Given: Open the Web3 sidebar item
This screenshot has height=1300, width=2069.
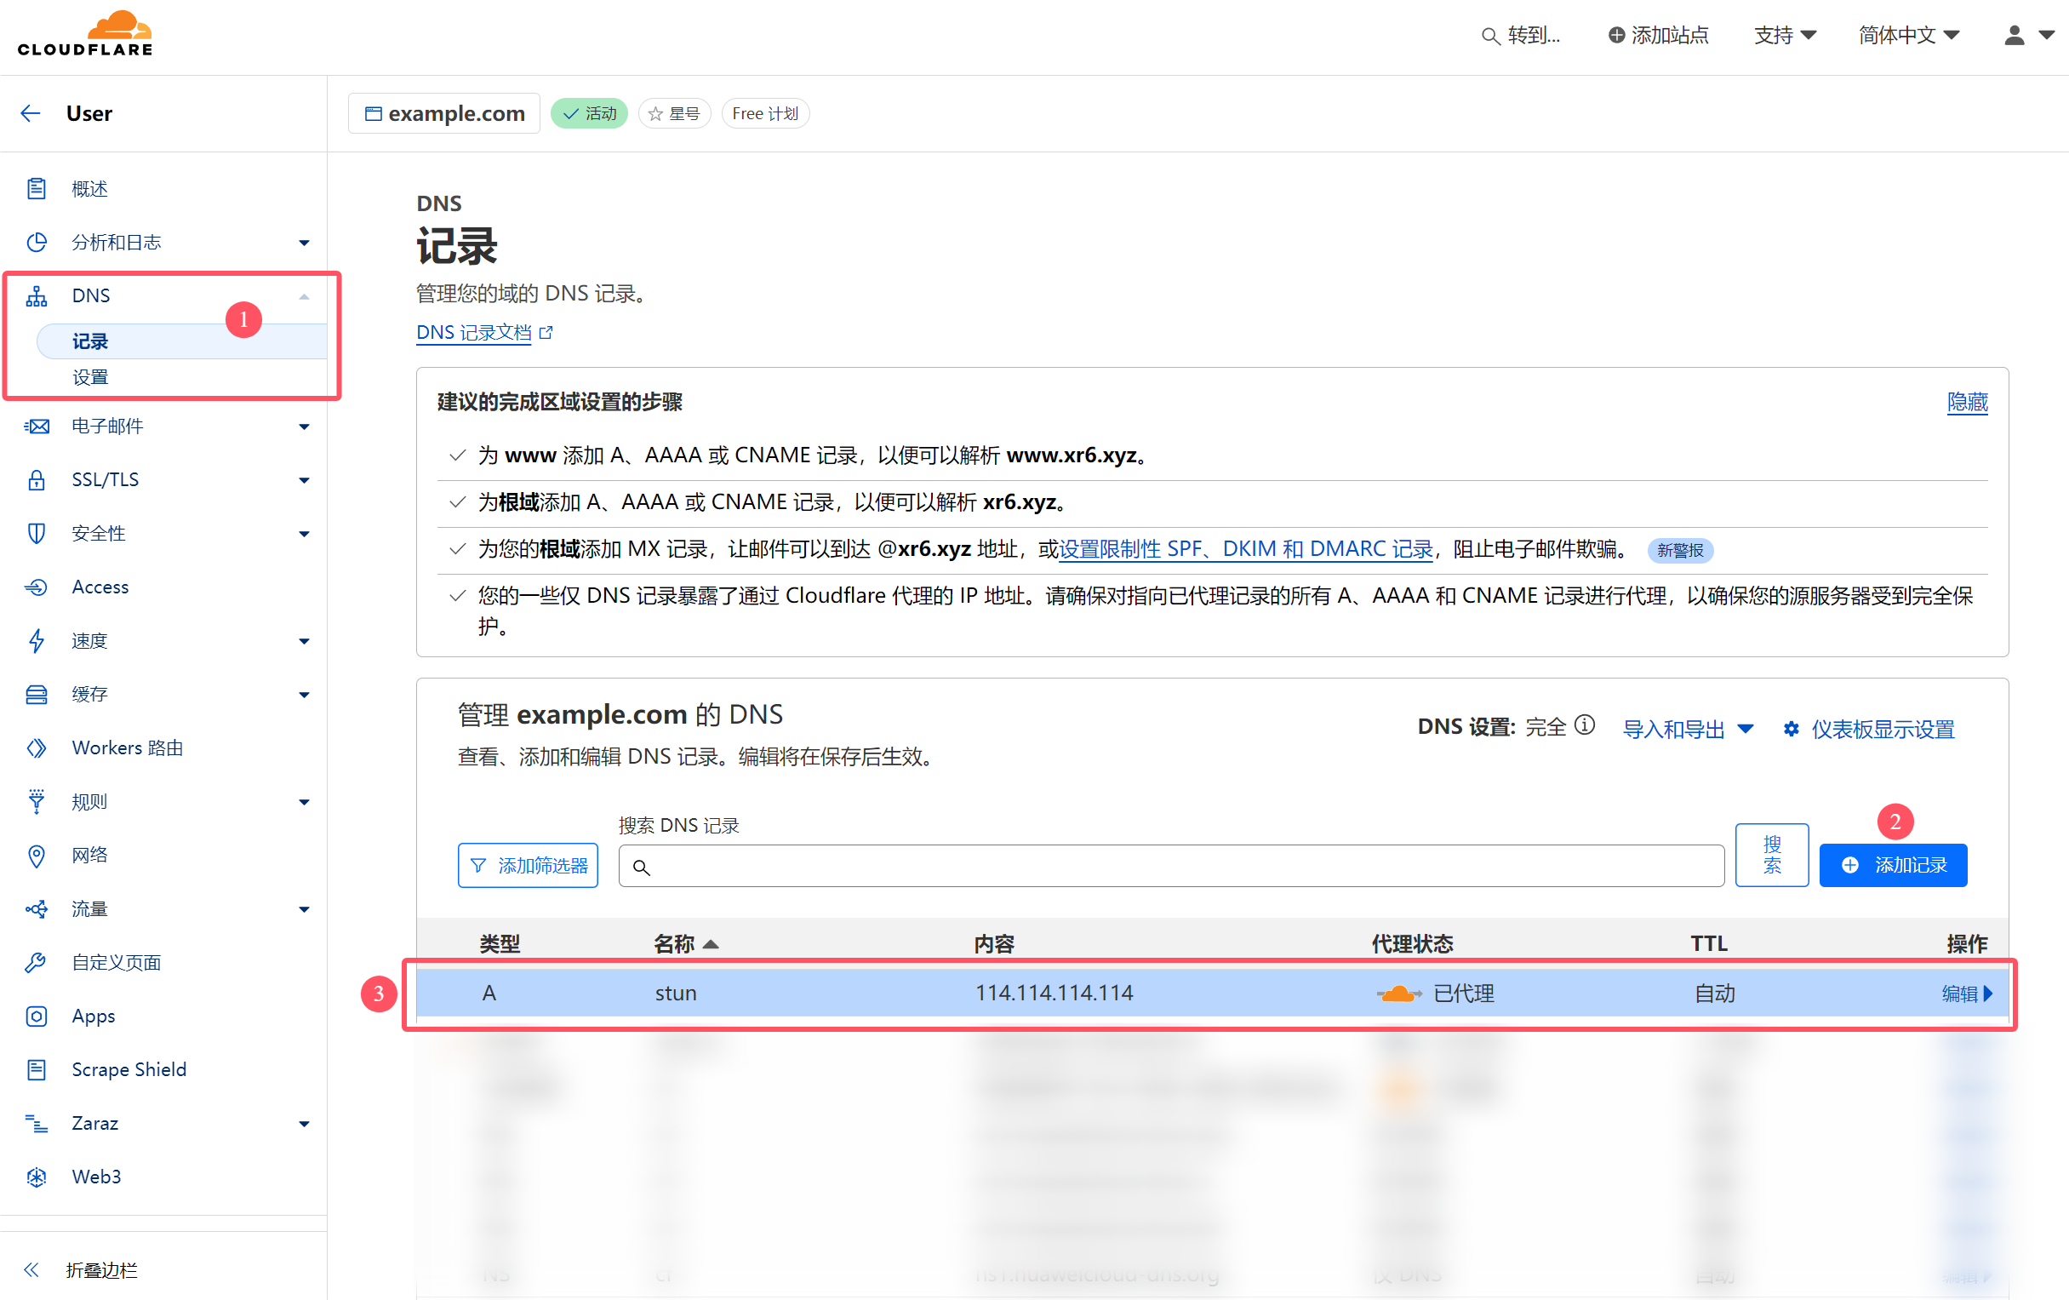Looking at the screenshot, I should [x=96, y=1177].
